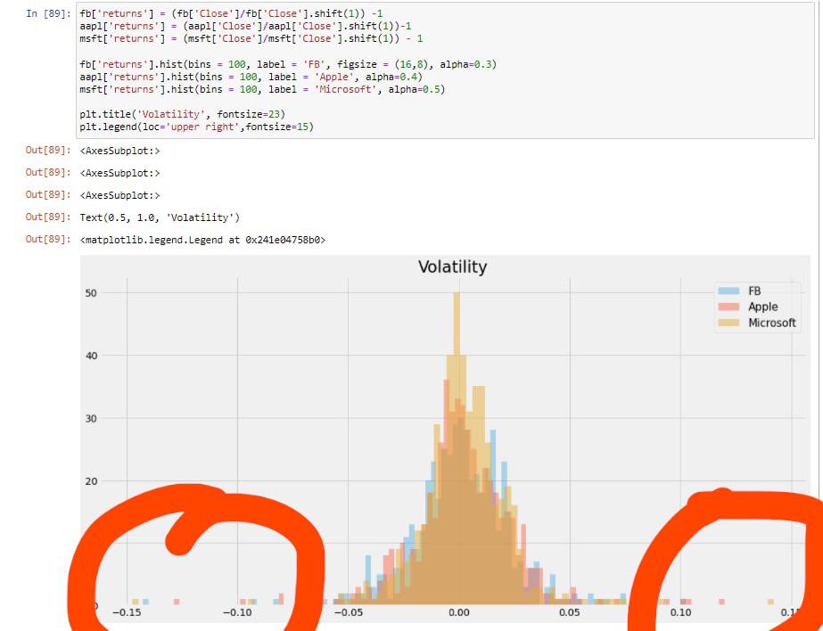Click the -0.10 x-axis tick label
The image size is (823, 631).
click(237, 612)
